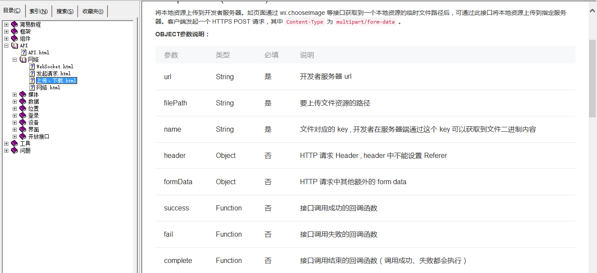The image size is (597, 273).
Task: Click the 组件 book icon
Action: [x=14, y=38]
